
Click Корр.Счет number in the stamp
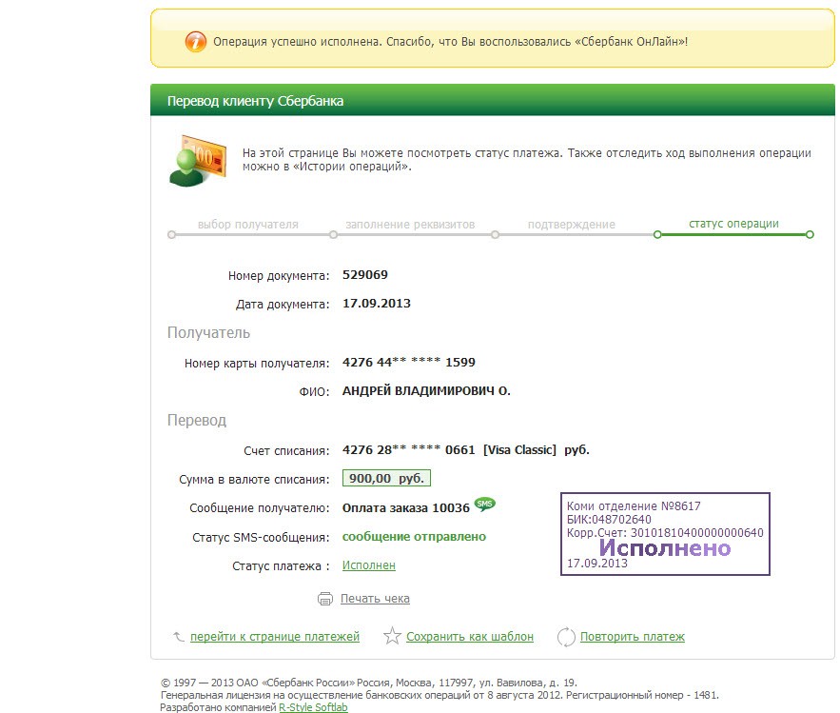click(x=665, y=533)
